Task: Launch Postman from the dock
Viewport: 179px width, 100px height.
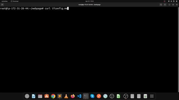Action: click(x=99, y=96)
